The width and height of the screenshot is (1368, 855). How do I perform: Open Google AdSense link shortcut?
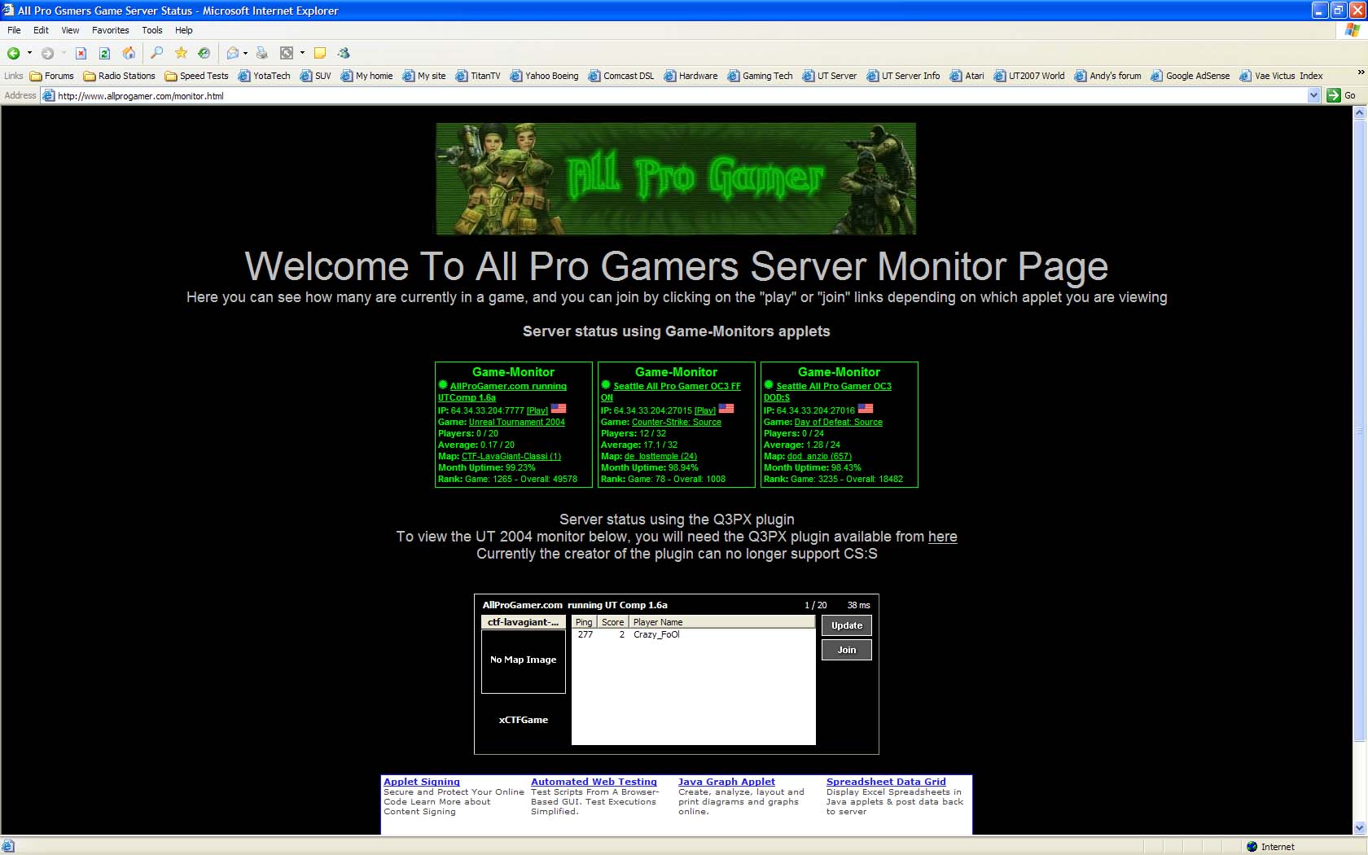point(1190,76)
